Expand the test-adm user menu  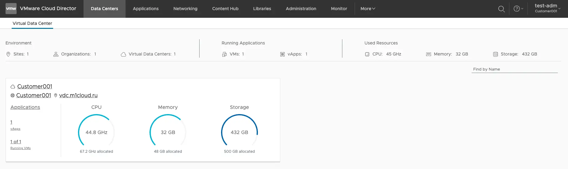(547, 8)
